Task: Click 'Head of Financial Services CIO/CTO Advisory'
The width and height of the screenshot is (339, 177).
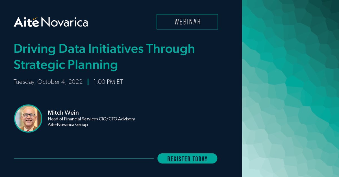Action: pyautogui.click(x=92, y=119)
